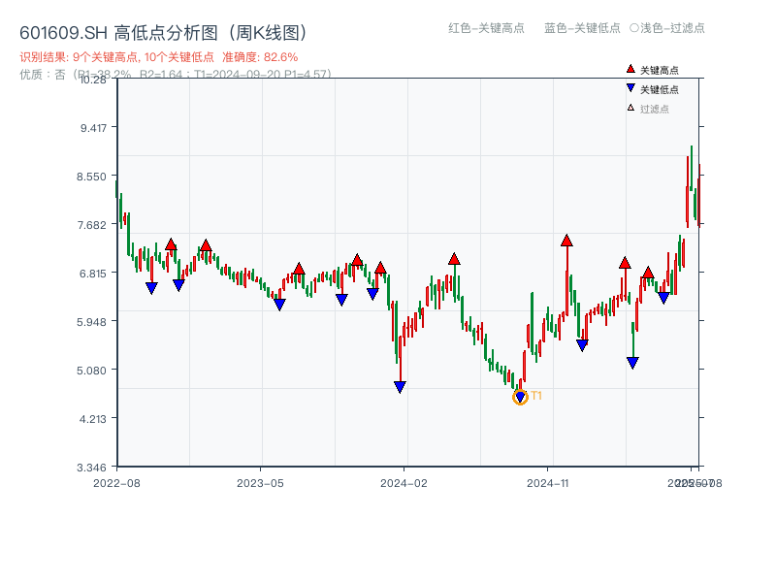Select the blue low marker near 2025-04 around 5.2
This screenshot has width=776, height=582.
[x=632, y=363]
